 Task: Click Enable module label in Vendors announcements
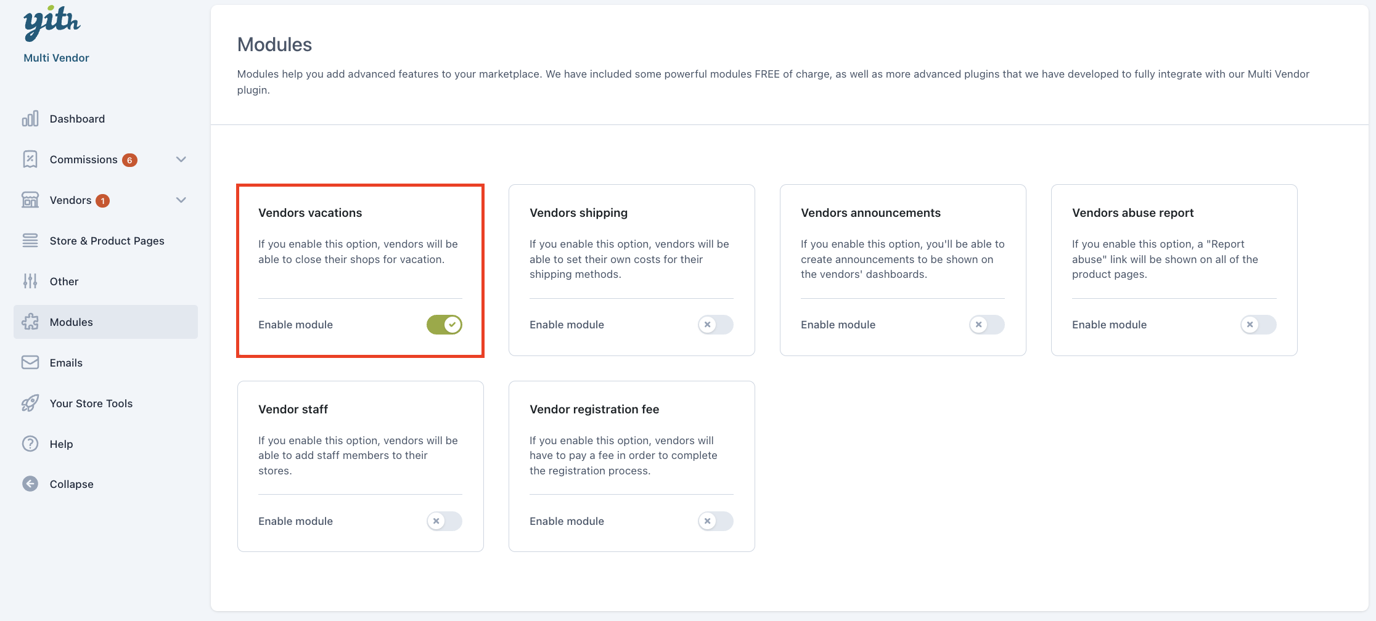pos(838,325)
